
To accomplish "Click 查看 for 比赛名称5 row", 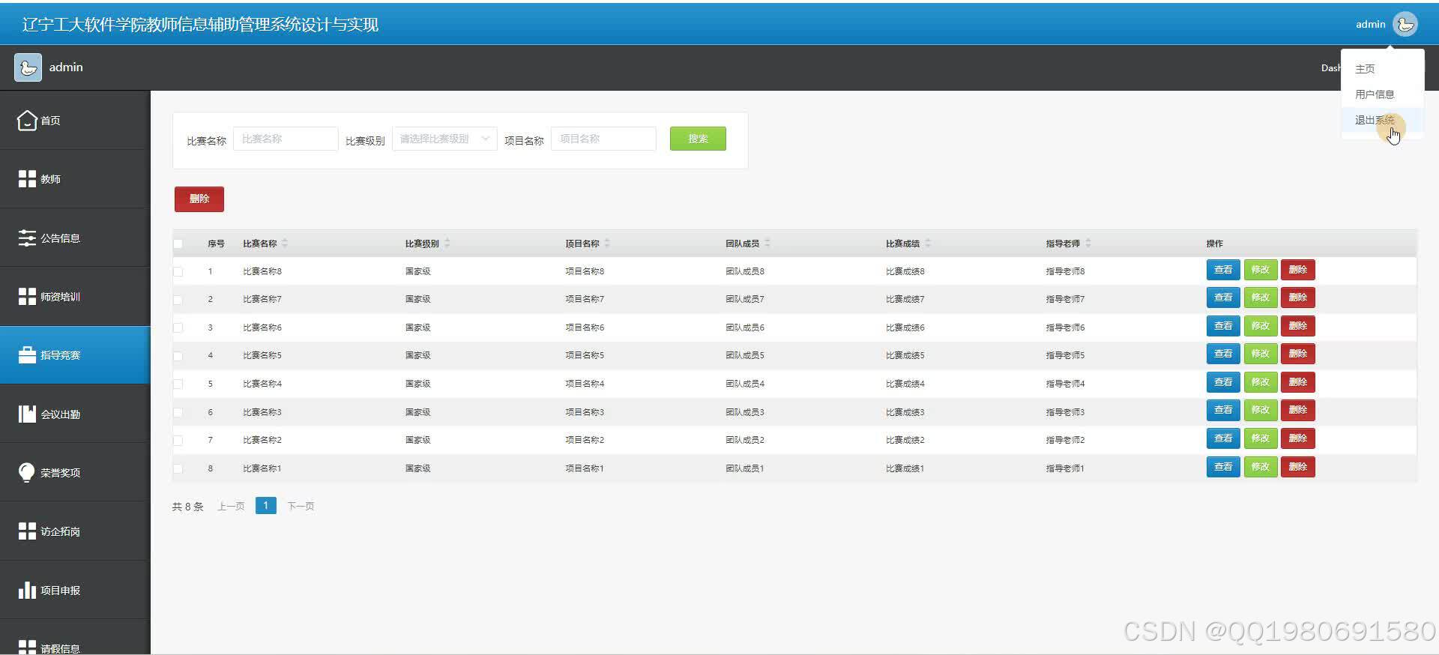I will pyautogui.click(x=1223, y=354).
